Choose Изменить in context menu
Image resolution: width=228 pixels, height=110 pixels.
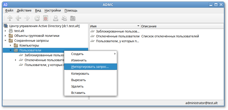tap(91, 60)
